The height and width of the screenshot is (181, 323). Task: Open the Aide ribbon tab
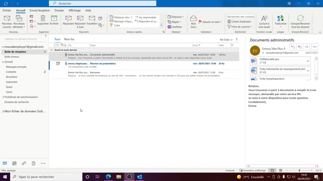88,10
